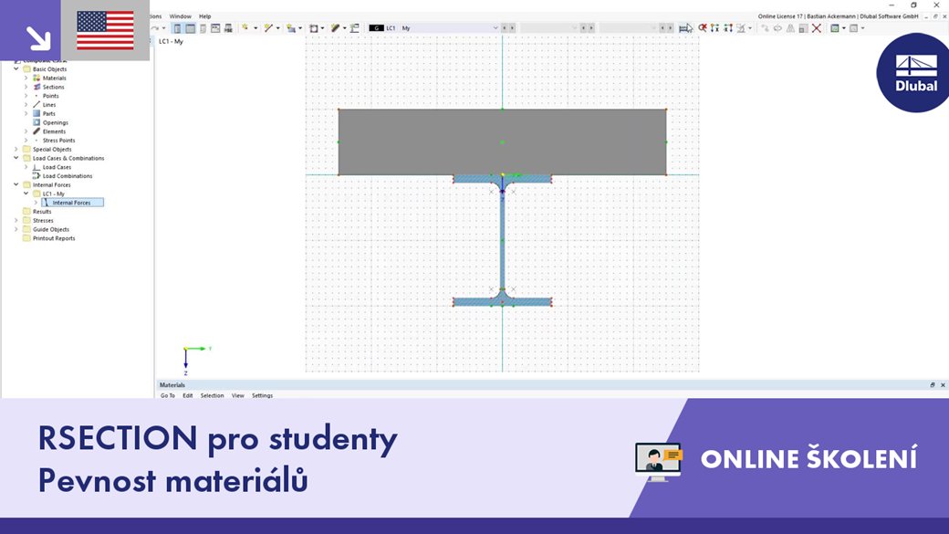949x534 pixels.
Task: Click the gray display window icon
Action: 853,28
